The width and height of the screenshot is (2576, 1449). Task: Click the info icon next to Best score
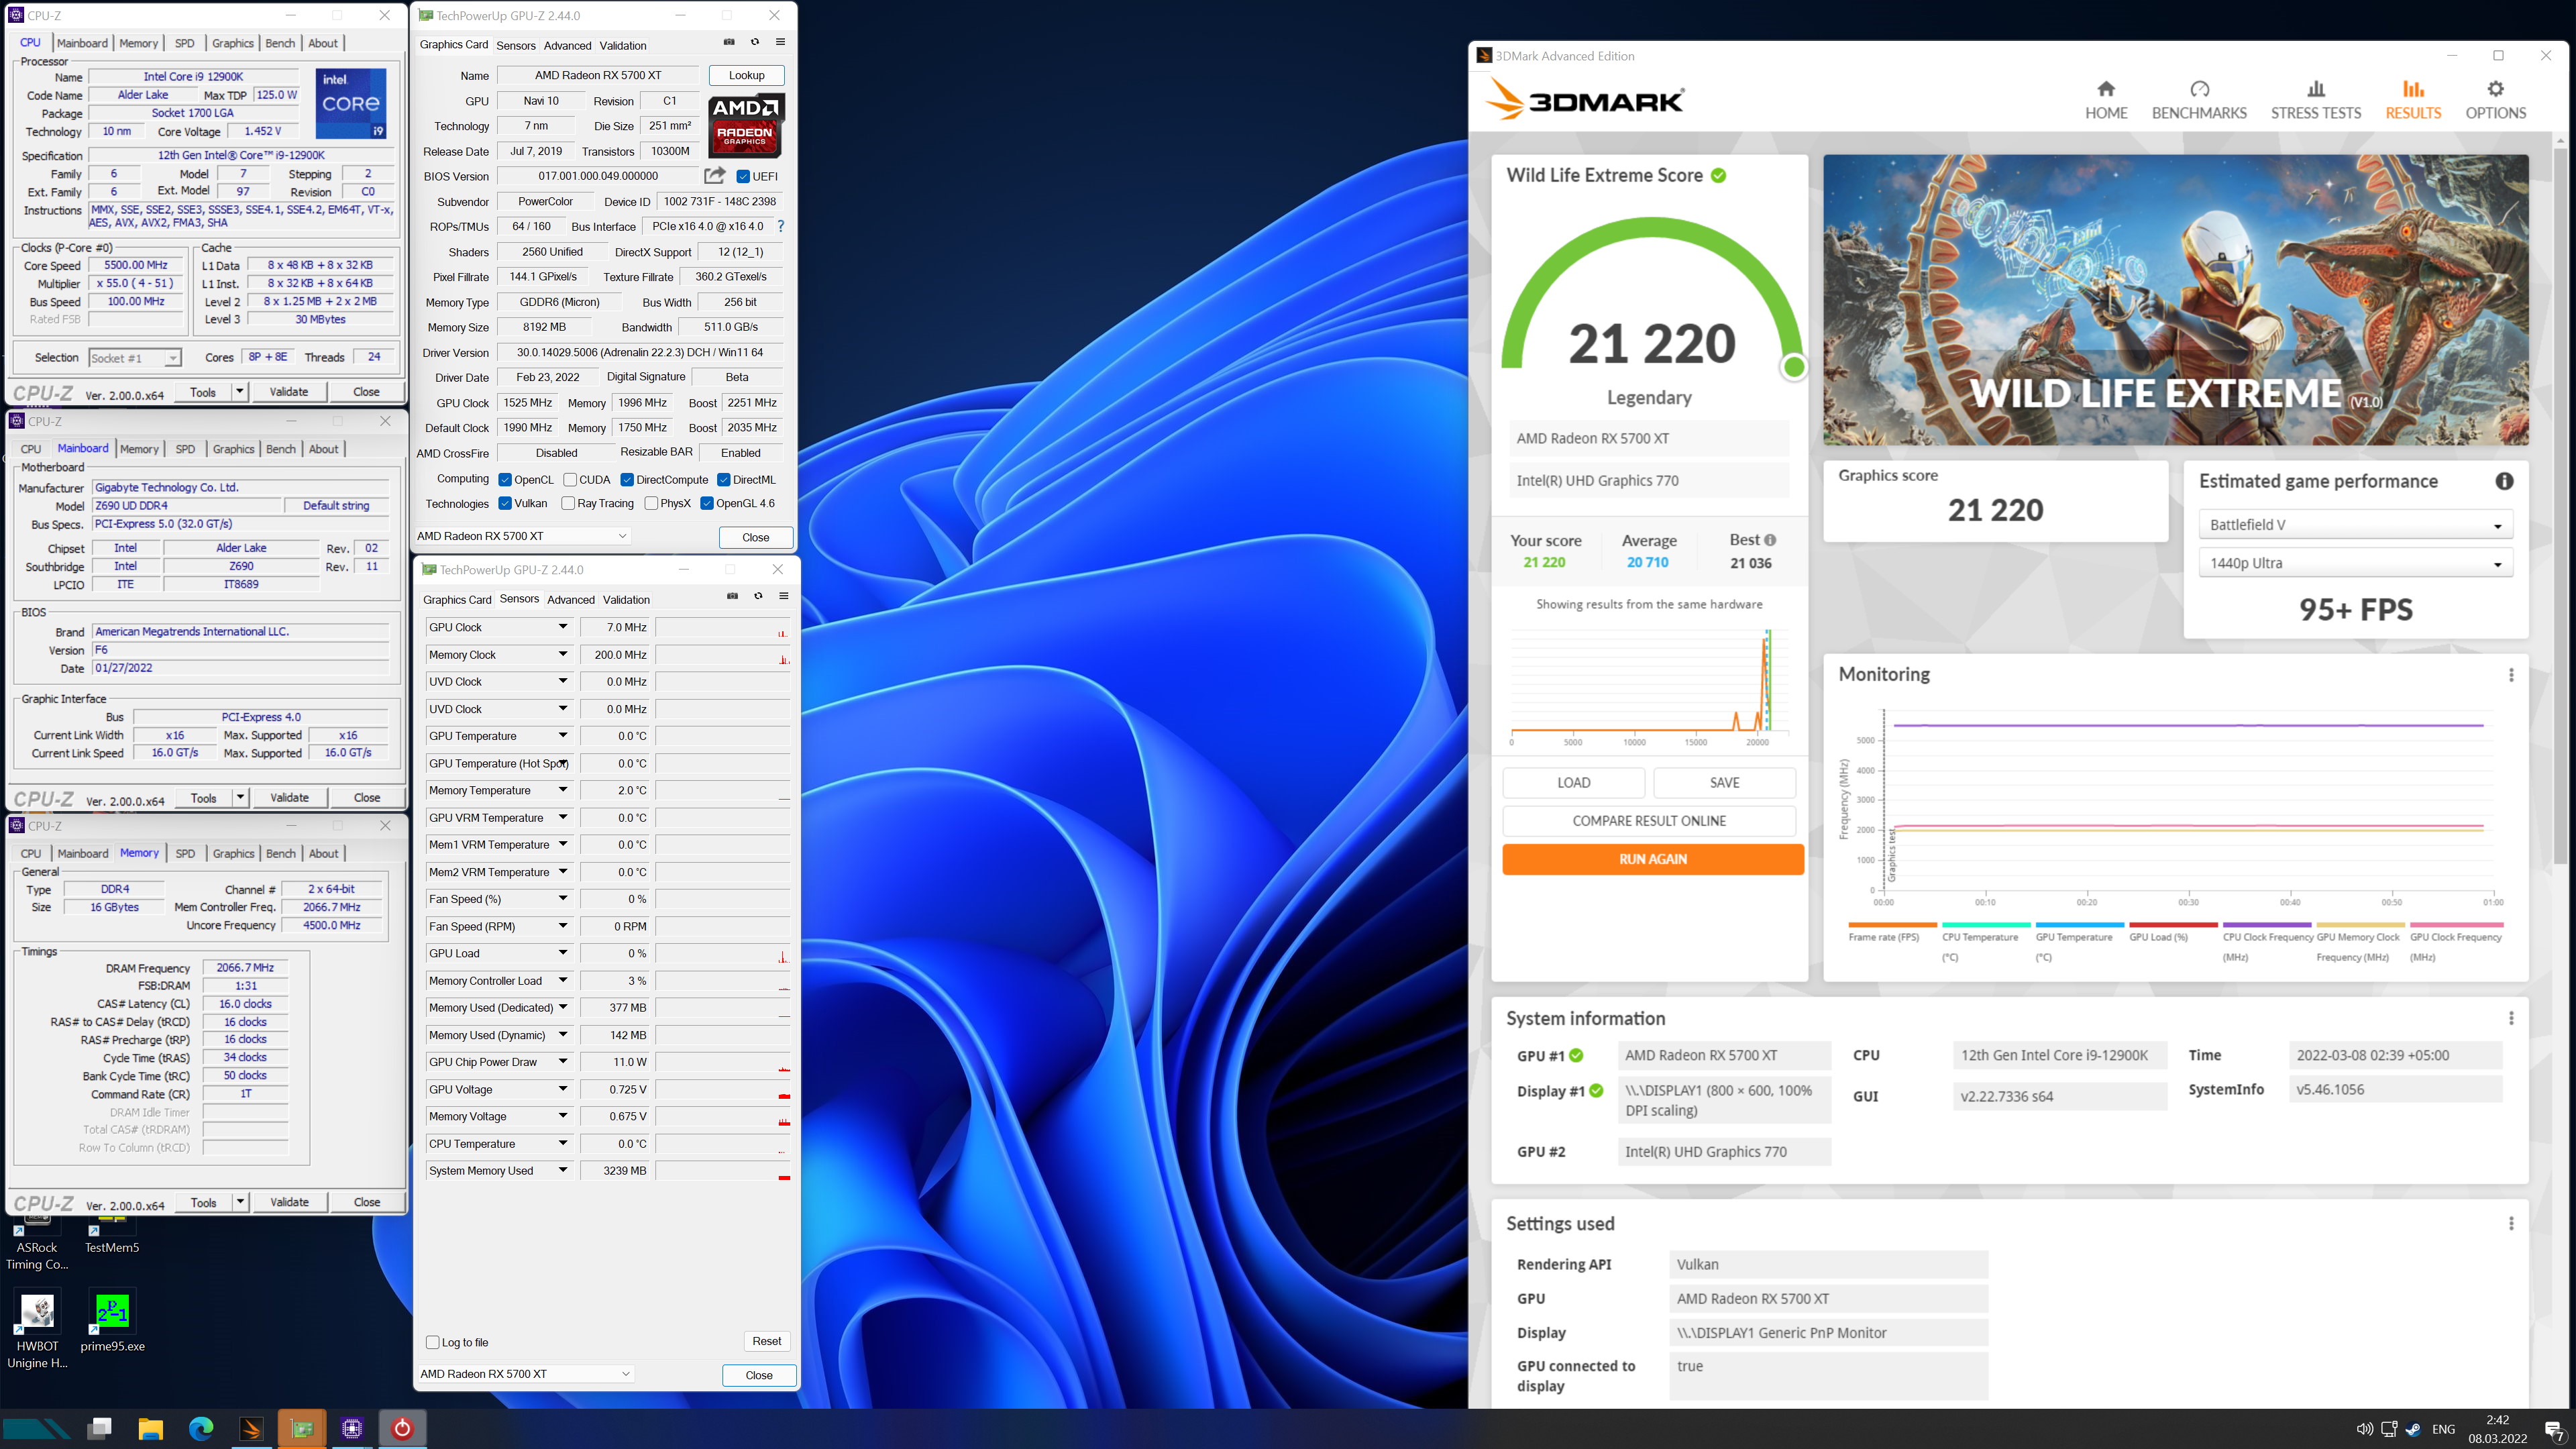(1770, 540)
